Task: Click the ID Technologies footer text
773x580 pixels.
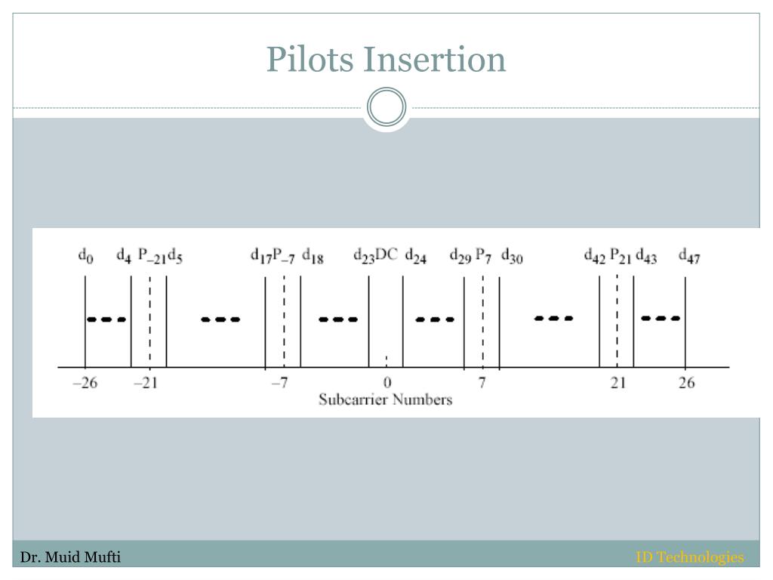Action: [x=690, y=557]
